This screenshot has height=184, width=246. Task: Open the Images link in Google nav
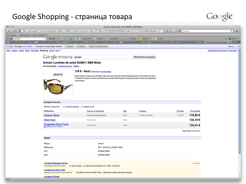coord(14,51)
